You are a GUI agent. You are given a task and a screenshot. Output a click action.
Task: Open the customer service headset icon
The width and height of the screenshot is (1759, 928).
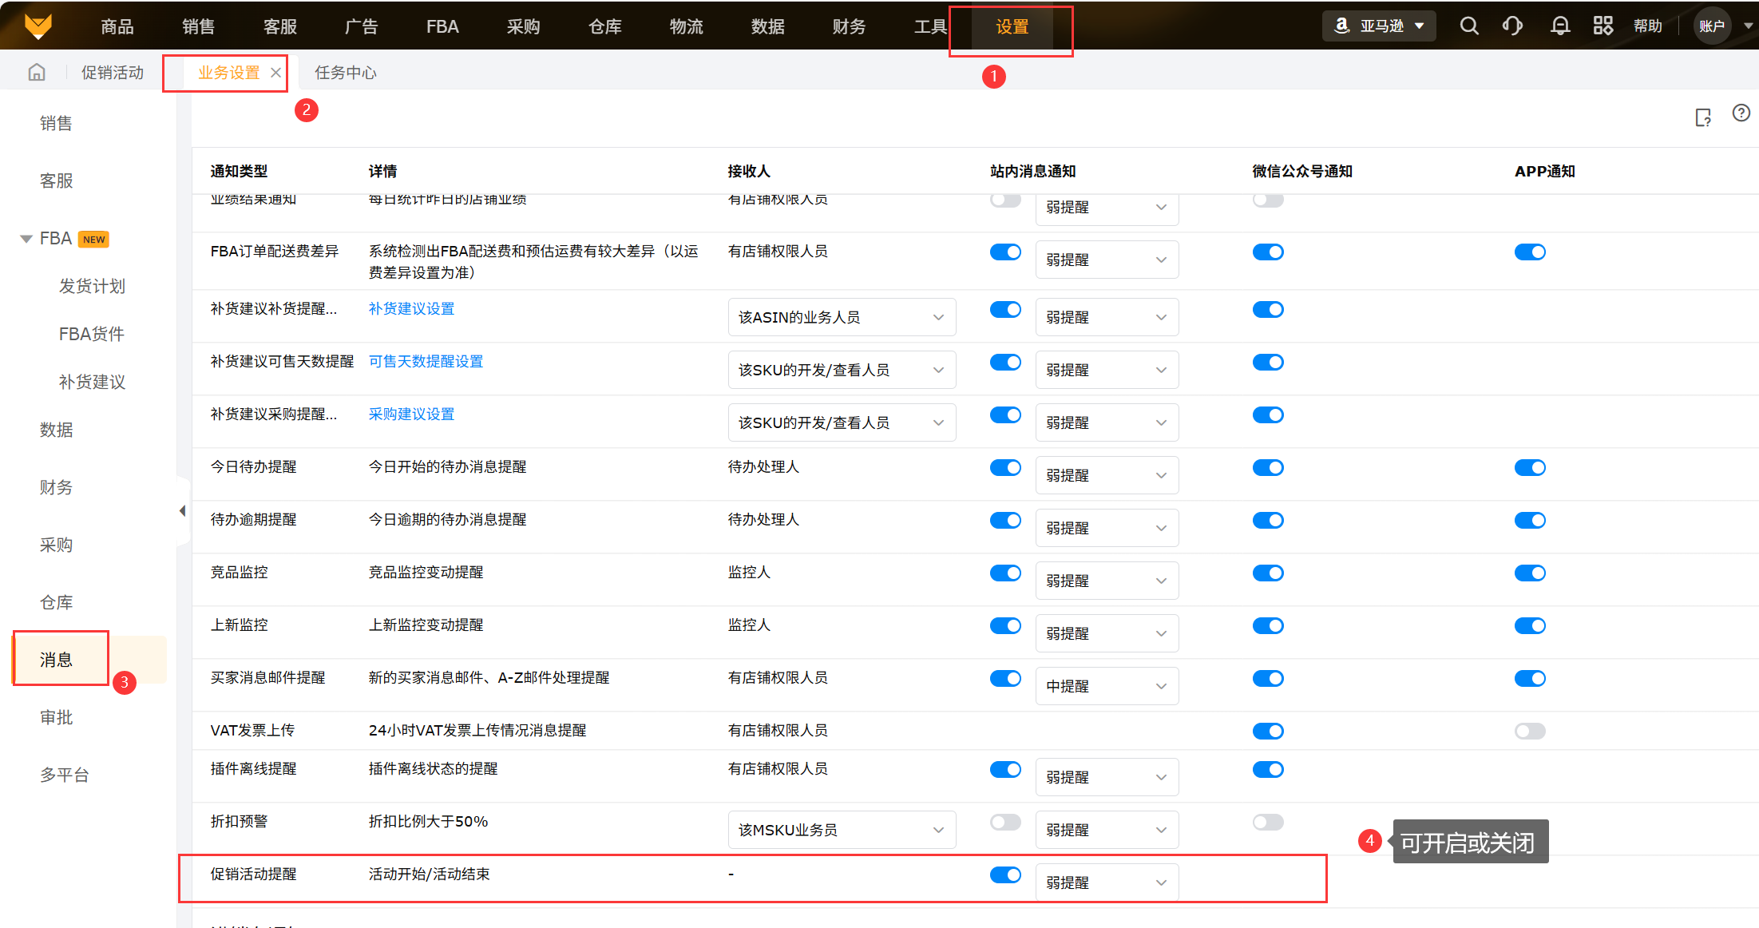(x=1511, y=26)
